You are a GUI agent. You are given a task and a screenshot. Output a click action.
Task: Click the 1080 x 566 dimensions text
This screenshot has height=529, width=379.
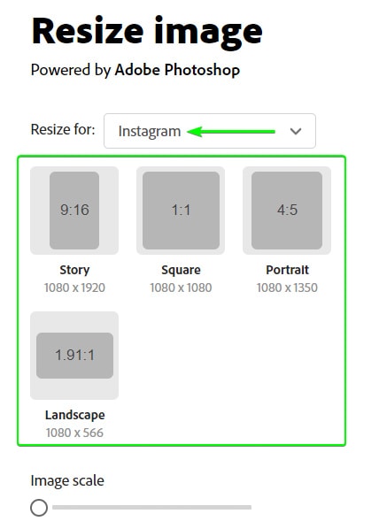pyautogui.click(x=74, y=433)
